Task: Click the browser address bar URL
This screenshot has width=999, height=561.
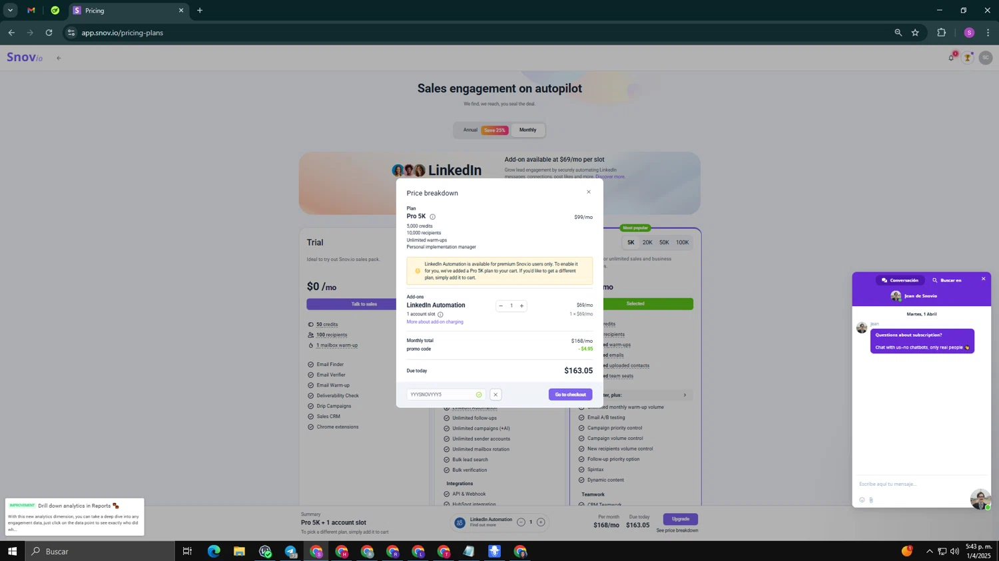Action: click(x=123, y=33)
